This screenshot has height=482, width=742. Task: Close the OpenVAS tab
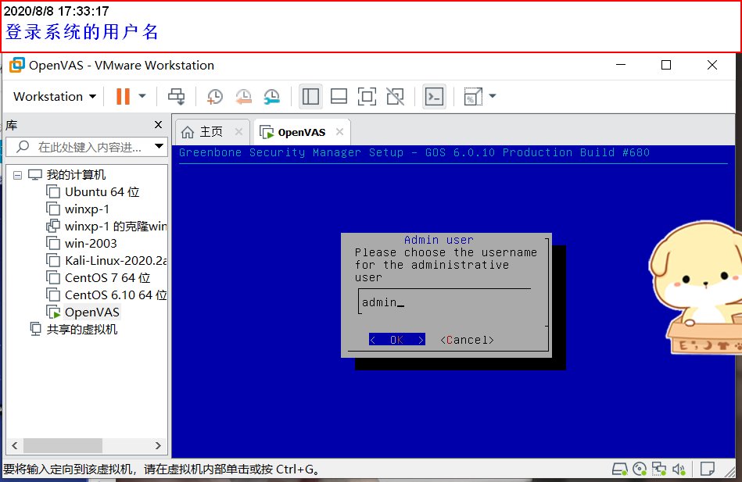340,132
